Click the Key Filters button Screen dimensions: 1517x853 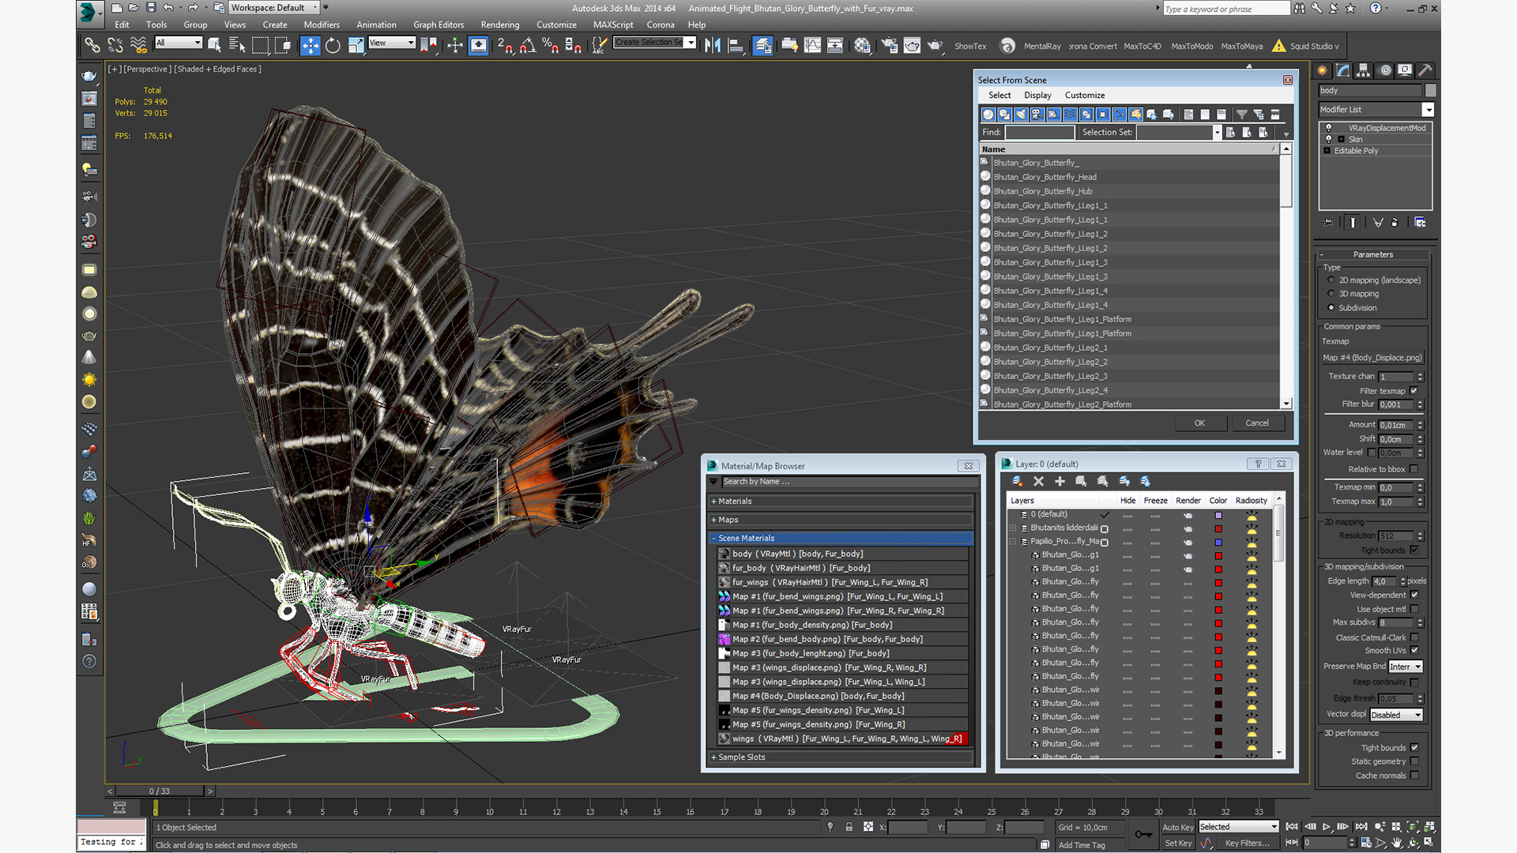click(x=1248, y=843)
